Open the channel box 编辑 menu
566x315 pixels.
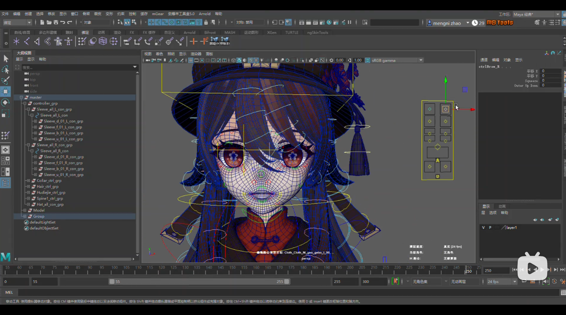pos(496,60)
